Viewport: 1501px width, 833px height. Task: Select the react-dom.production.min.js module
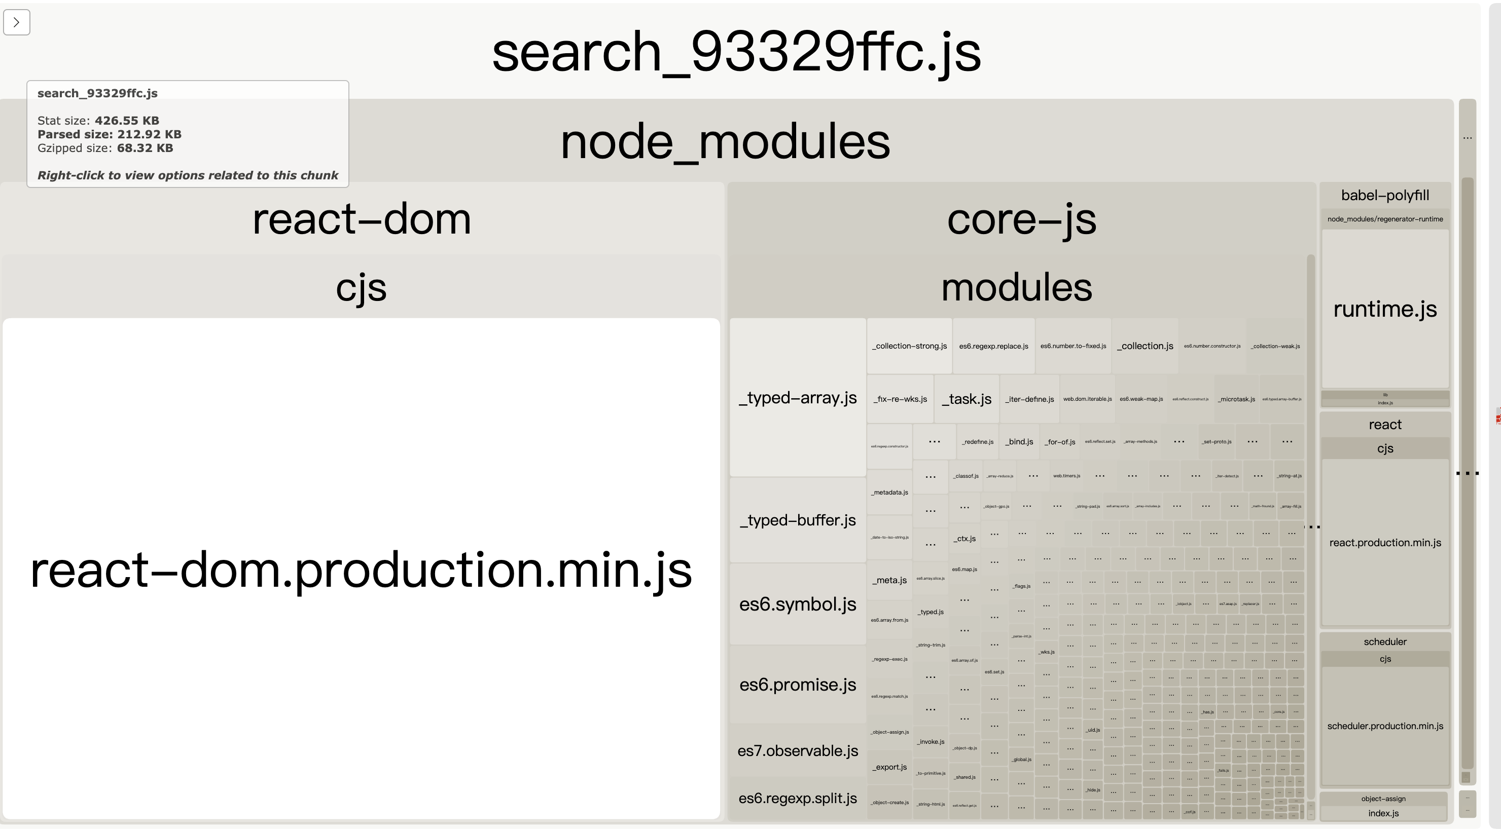(x=361, y=569)
